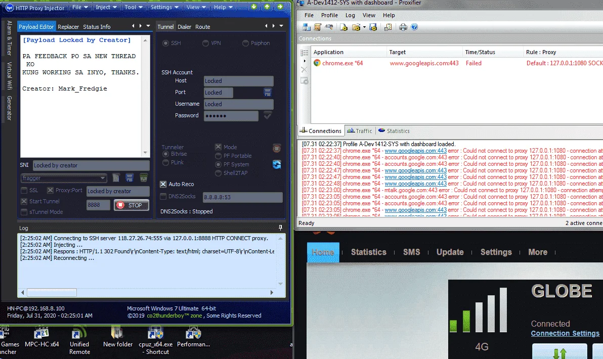Click Open Profile folder icon in Proxifier
The width and height of the screenshot is (603, 359).
pos(356,27)
